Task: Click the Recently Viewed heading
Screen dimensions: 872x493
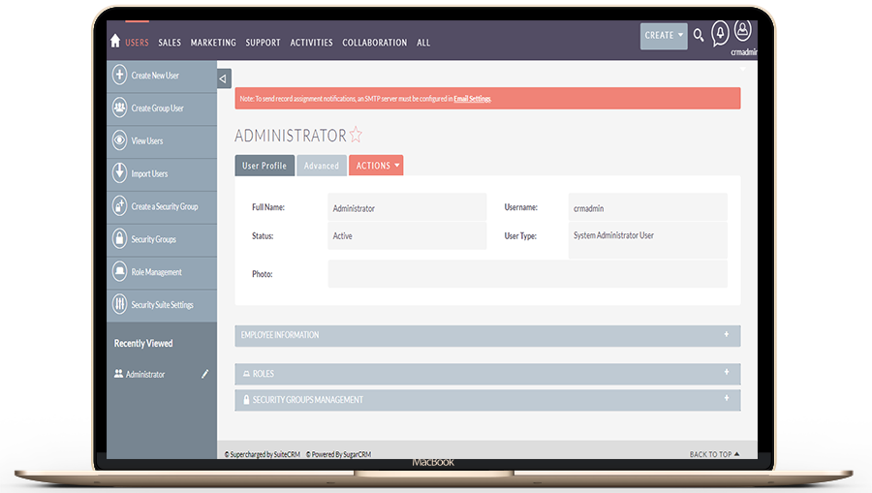Action: [143, 344]
